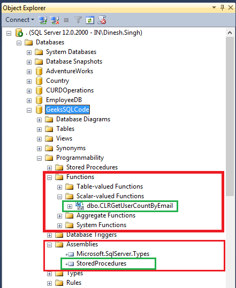Expand the Synonyms folder
Image resolution: width=236 pixels, height=288 pixels.
[x=39, y=149]
